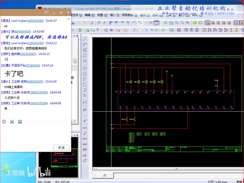Select the Line drawing tool
The height and width of the screenshot is (183, 244).
point(85,39)
